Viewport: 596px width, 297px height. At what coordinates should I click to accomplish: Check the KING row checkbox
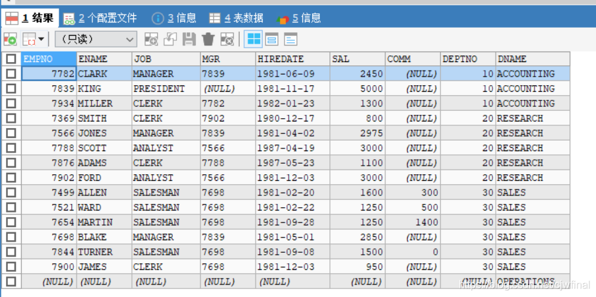tap(11, 88)
